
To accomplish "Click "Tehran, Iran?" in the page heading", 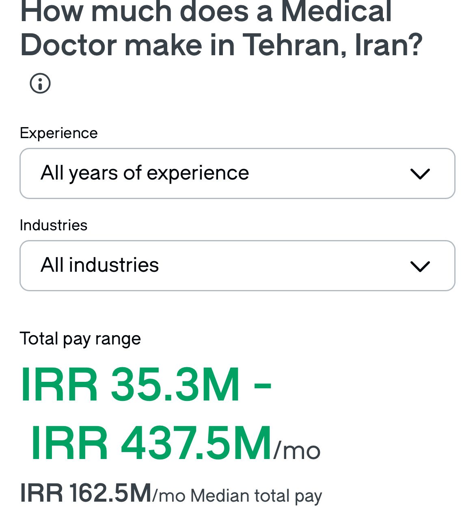I will 332,45.
